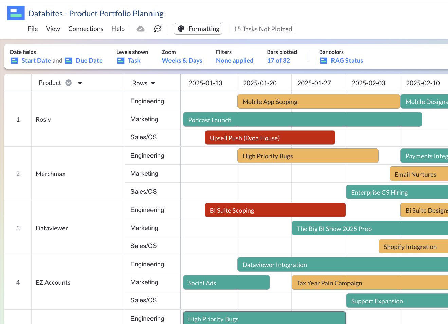Click the field icon beside Start Date
448x324 pixels.
(x=14, y=60)
